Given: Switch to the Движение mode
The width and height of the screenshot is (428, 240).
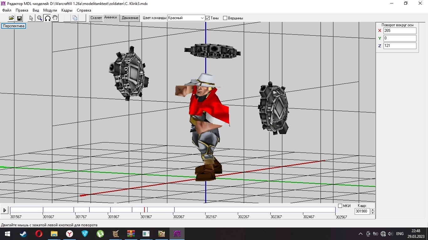Looking at the screenshot, I should pos(130,18).
